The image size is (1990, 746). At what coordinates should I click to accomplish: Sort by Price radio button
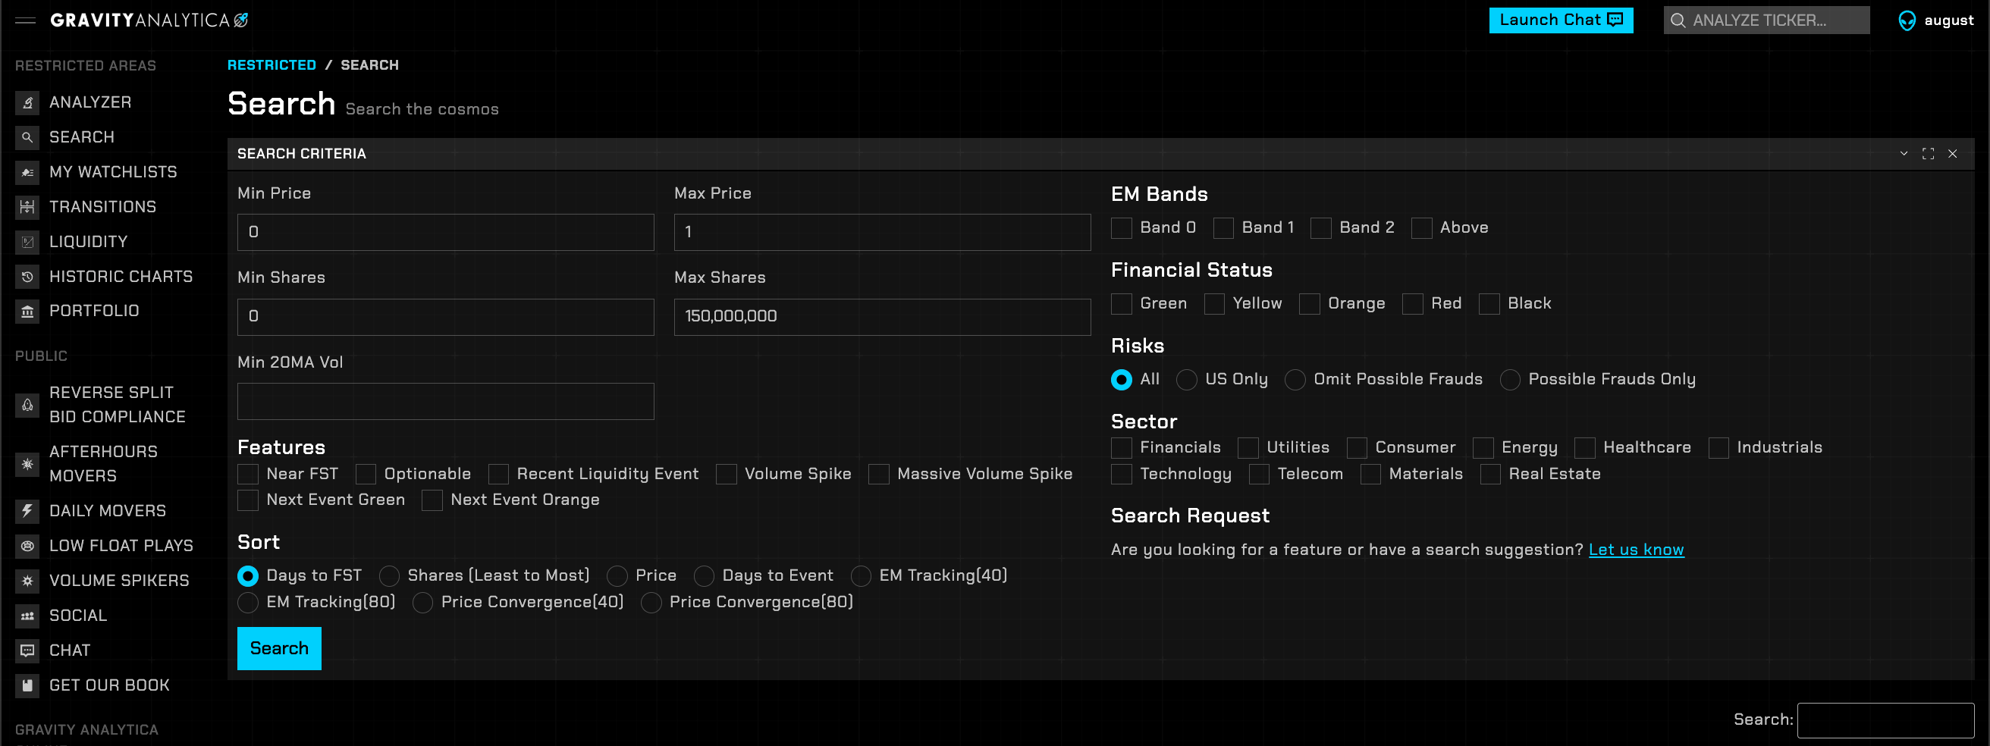click(x=617, y=576)
